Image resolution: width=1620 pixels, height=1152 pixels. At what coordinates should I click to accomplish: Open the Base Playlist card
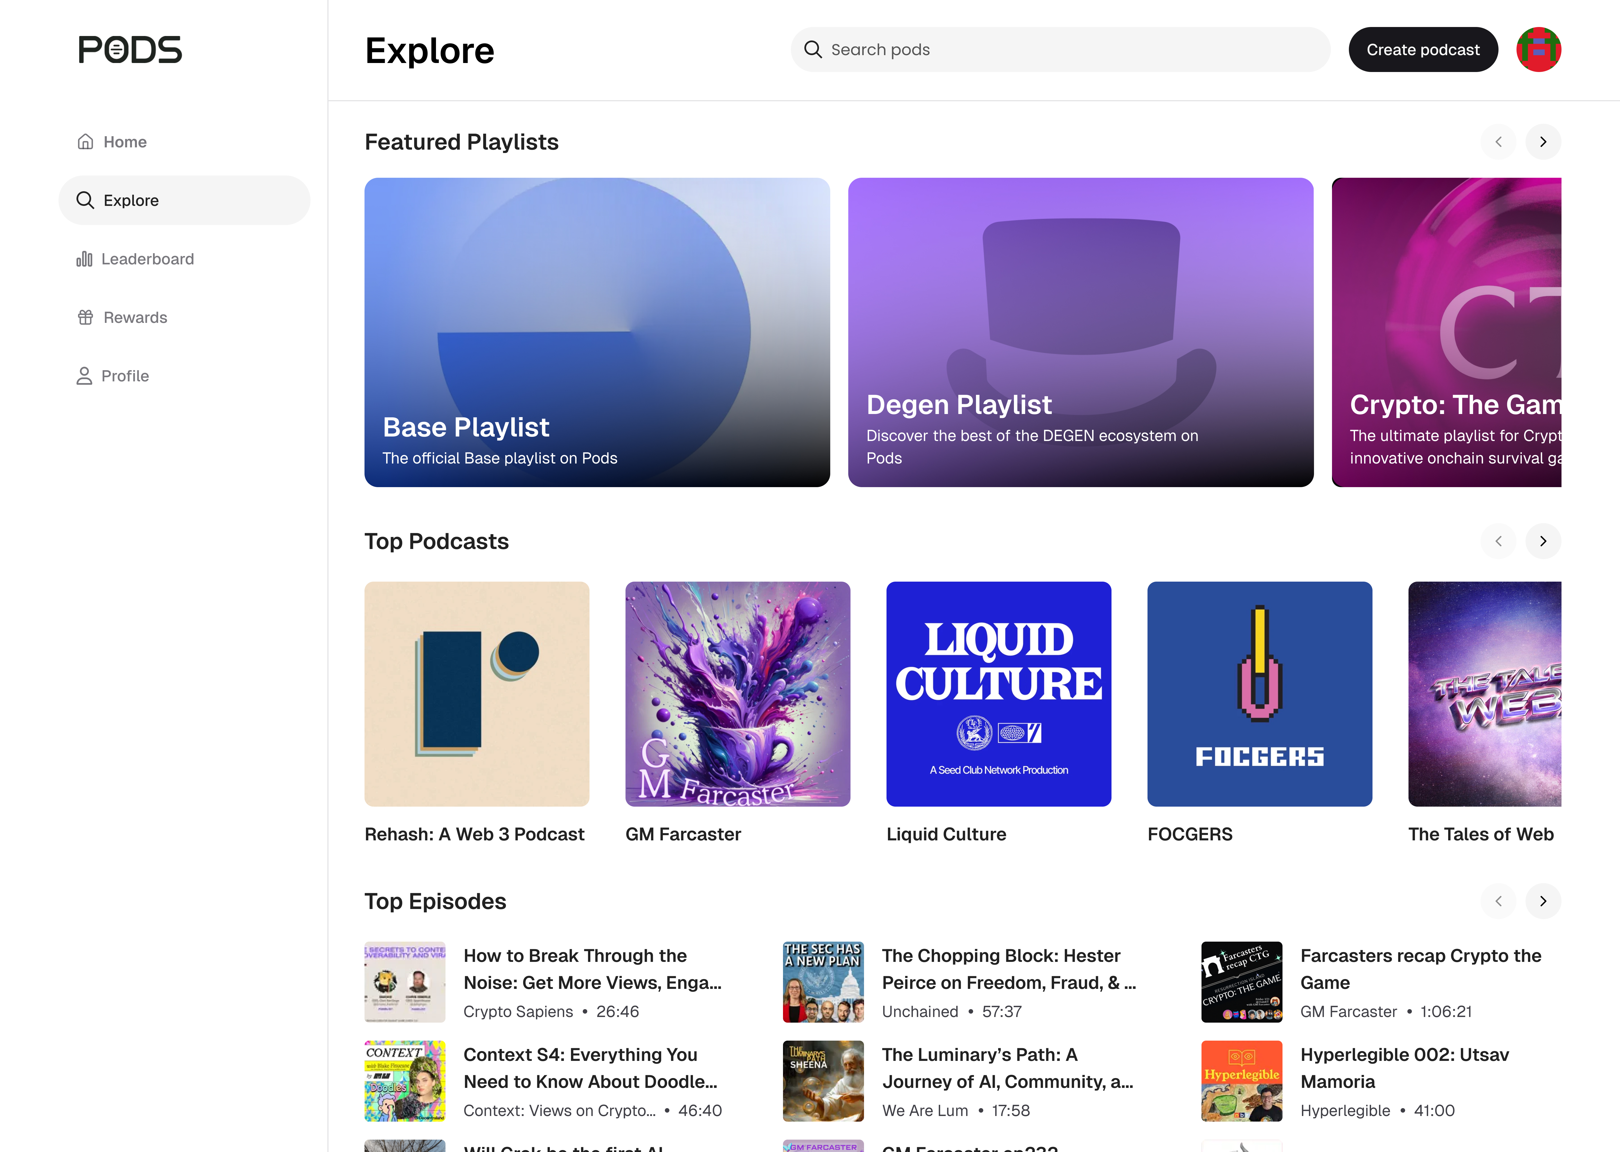[x=597, y=331]
